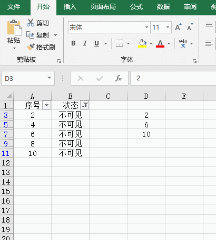Open the font name dropdown
The width and height of the screenshot is (216, 240).
point(146,27)
